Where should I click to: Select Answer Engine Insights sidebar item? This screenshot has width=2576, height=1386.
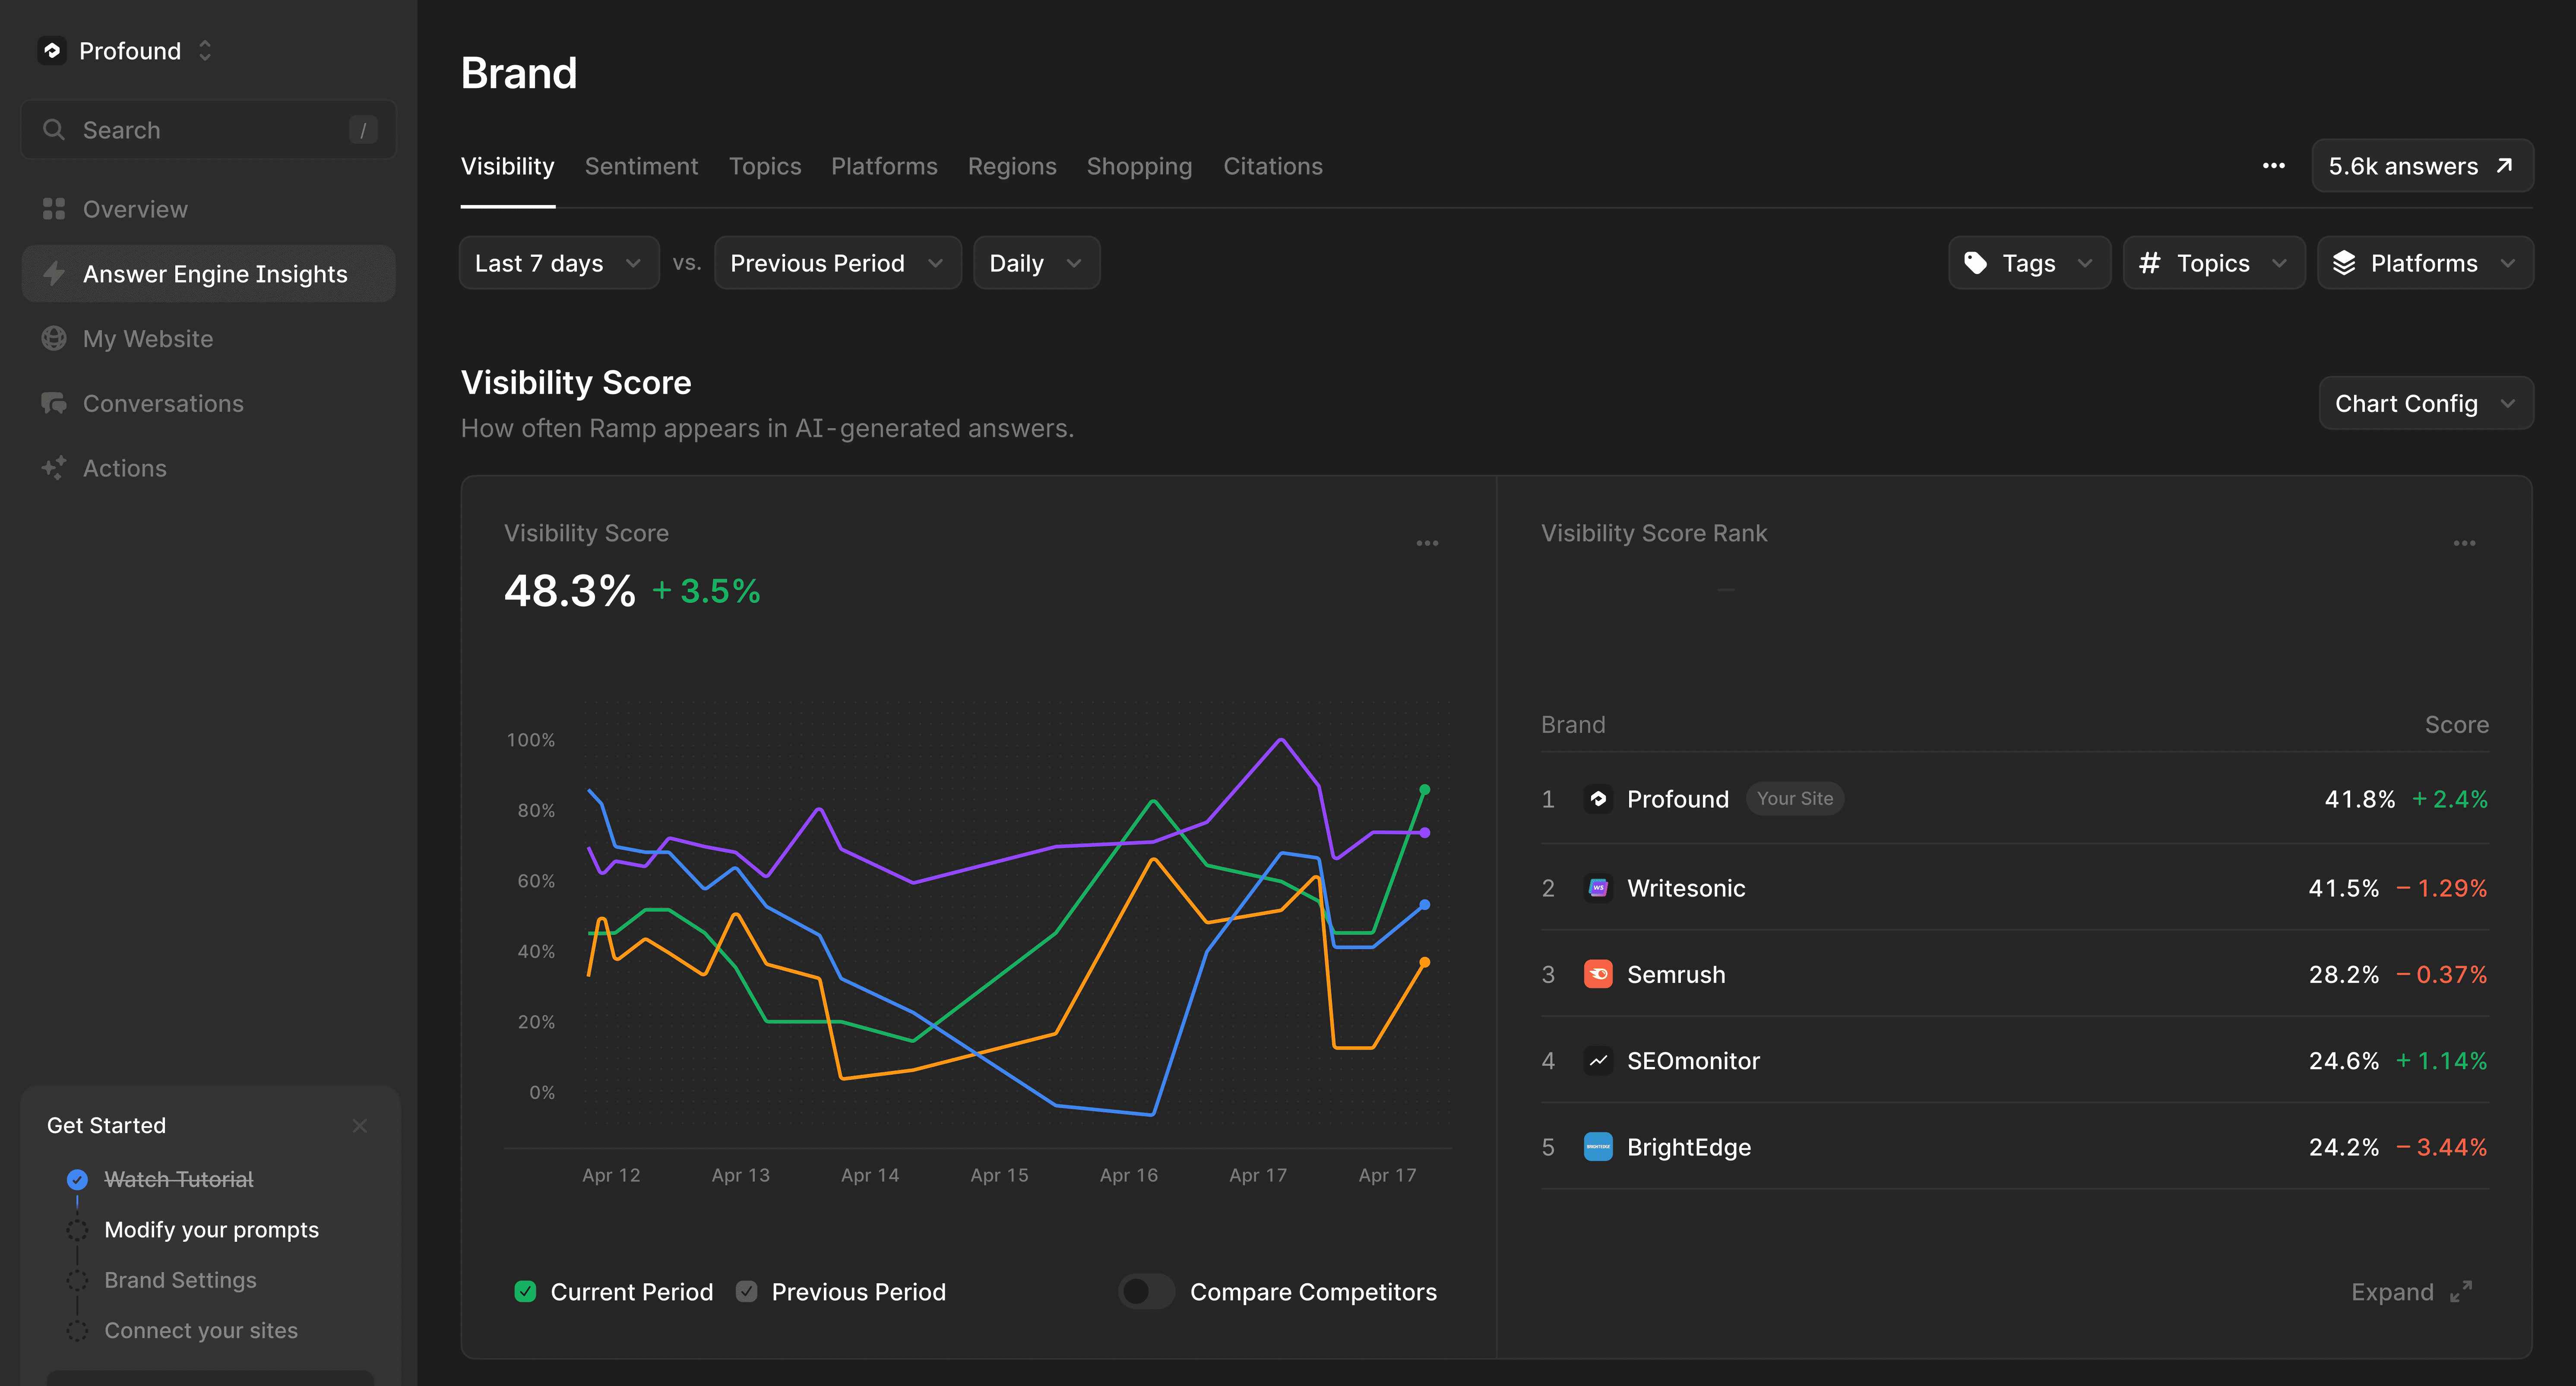pyautogui.click(x=208, y=274)
